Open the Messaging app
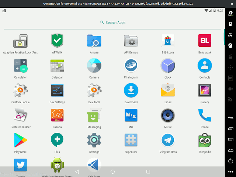This screenshot has width=236, height=177. click(x=94, y=115)
